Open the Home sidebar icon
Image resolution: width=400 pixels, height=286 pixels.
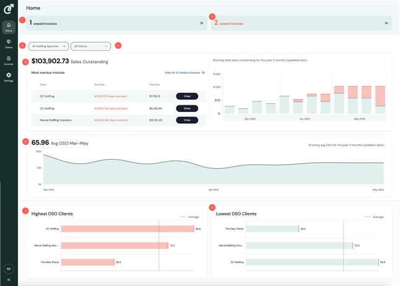coord(9,27)
